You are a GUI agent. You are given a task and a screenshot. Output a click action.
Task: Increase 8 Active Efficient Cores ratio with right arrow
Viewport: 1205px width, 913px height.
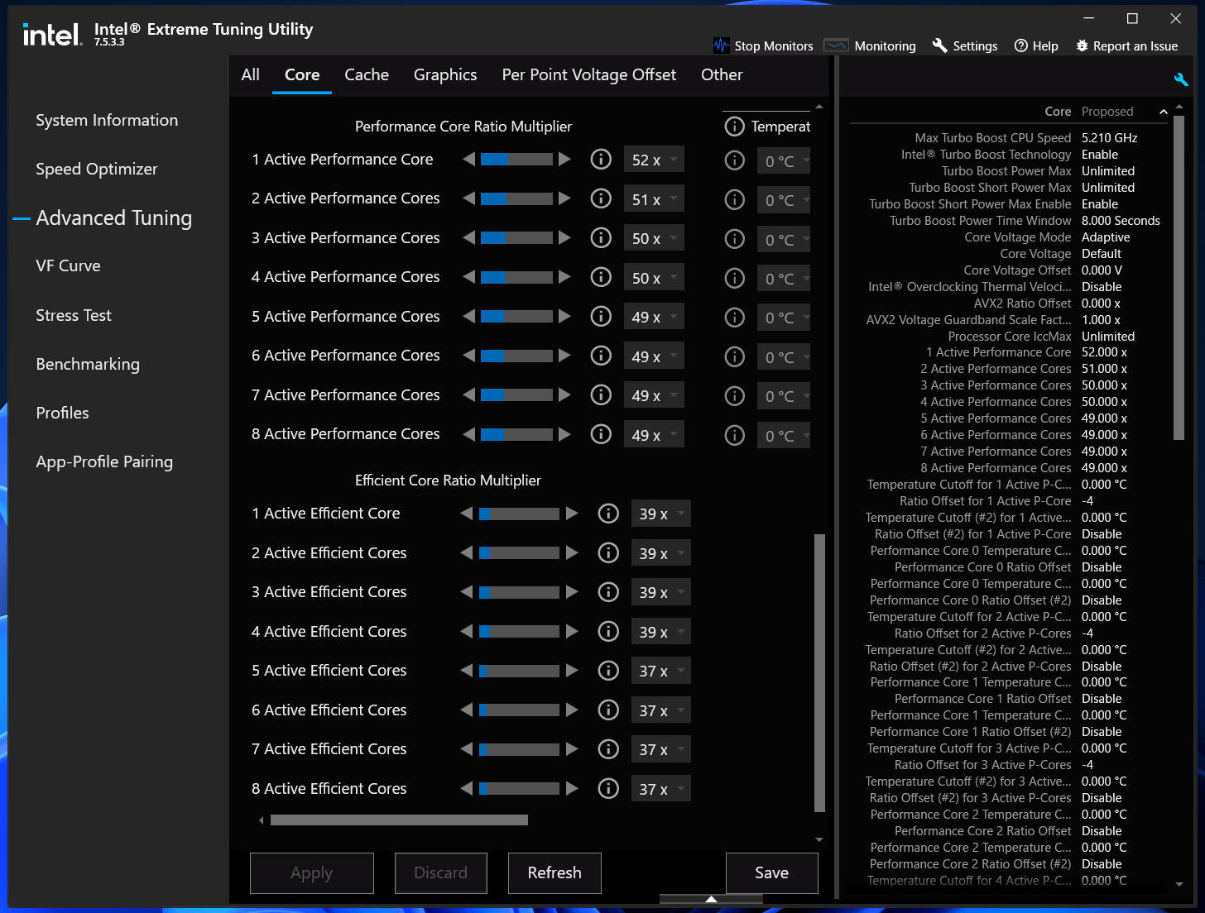coord(572,788)
